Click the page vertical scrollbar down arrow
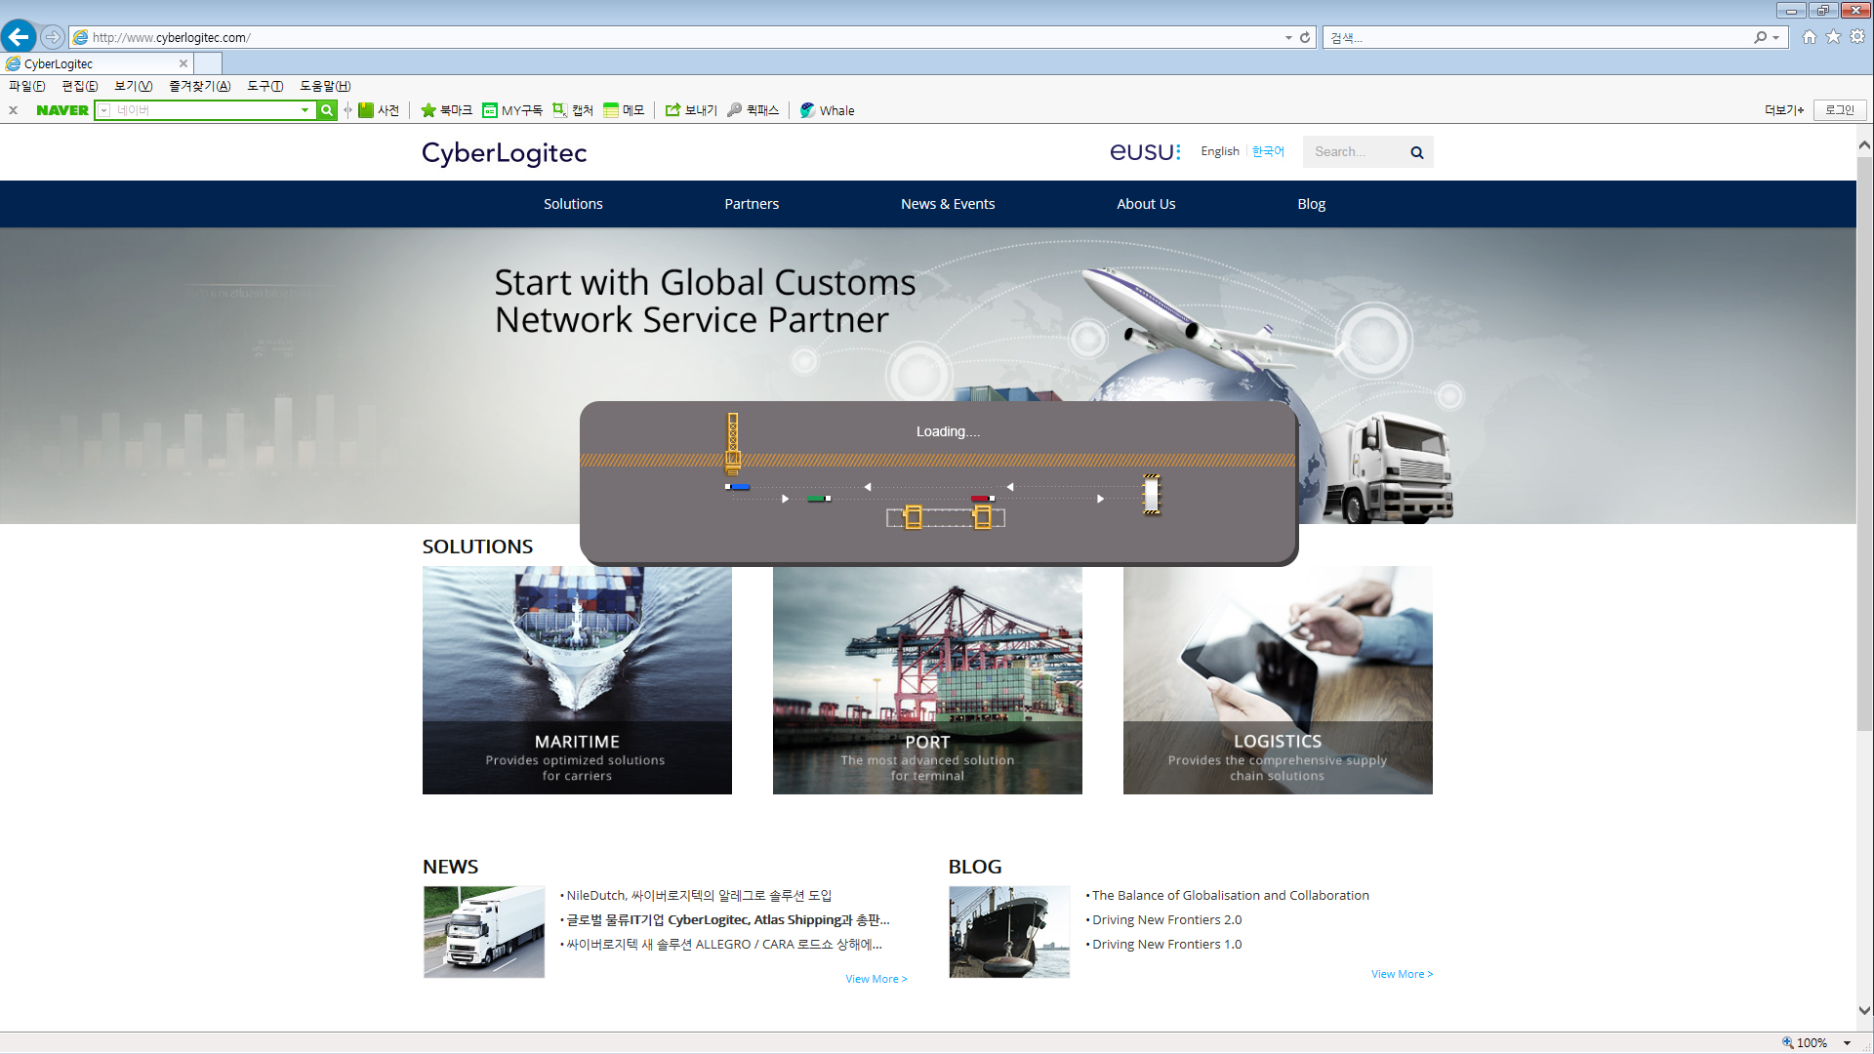 (1864, 1011)
